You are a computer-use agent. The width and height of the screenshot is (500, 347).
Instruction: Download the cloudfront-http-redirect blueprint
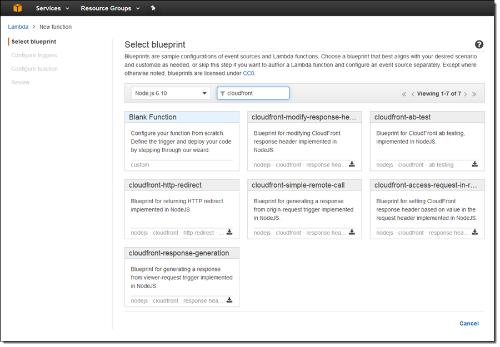tap(229, 233)
